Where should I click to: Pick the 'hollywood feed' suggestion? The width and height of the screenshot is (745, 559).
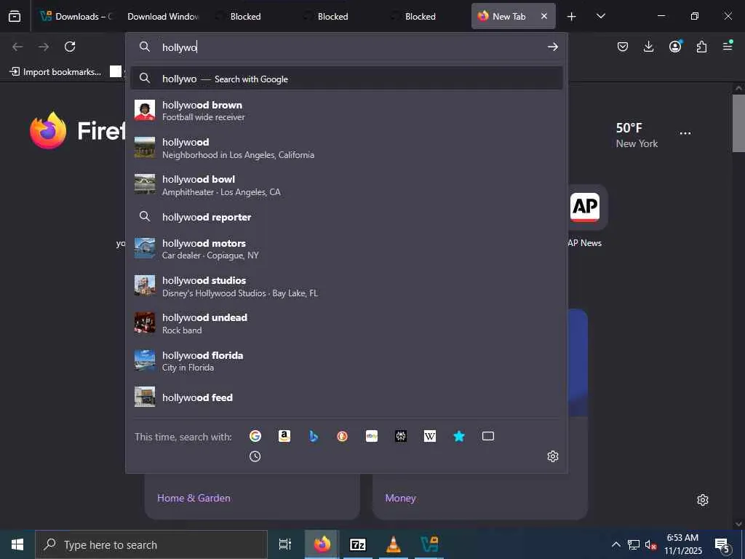click(346, 397)
